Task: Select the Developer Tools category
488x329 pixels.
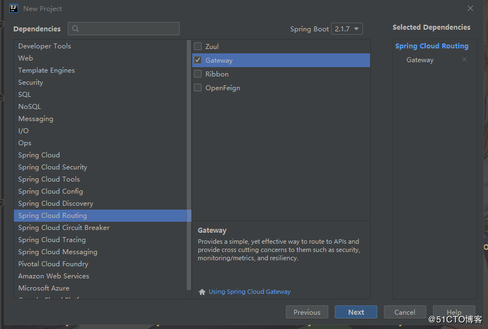Action: pos(100,46)
